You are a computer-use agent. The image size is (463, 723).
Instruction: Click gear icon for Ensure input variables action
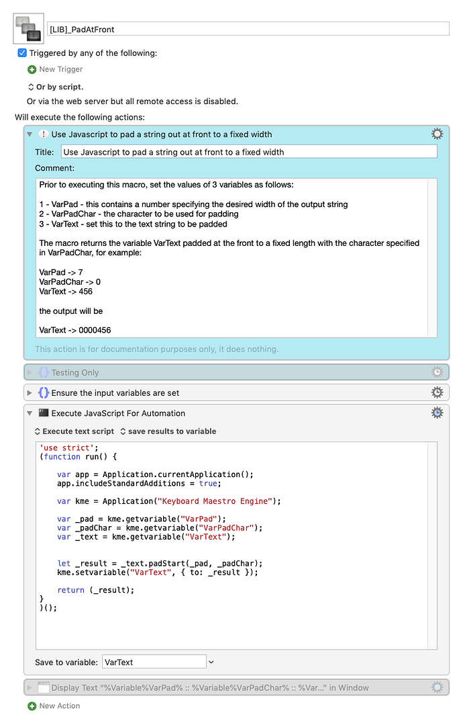(x=437, y=392)
